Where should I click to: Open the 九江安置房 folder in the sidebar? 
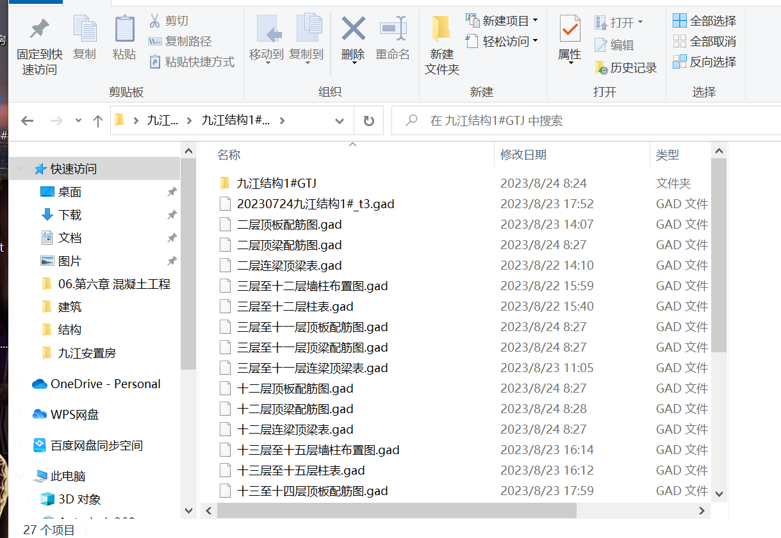point(86,354)
